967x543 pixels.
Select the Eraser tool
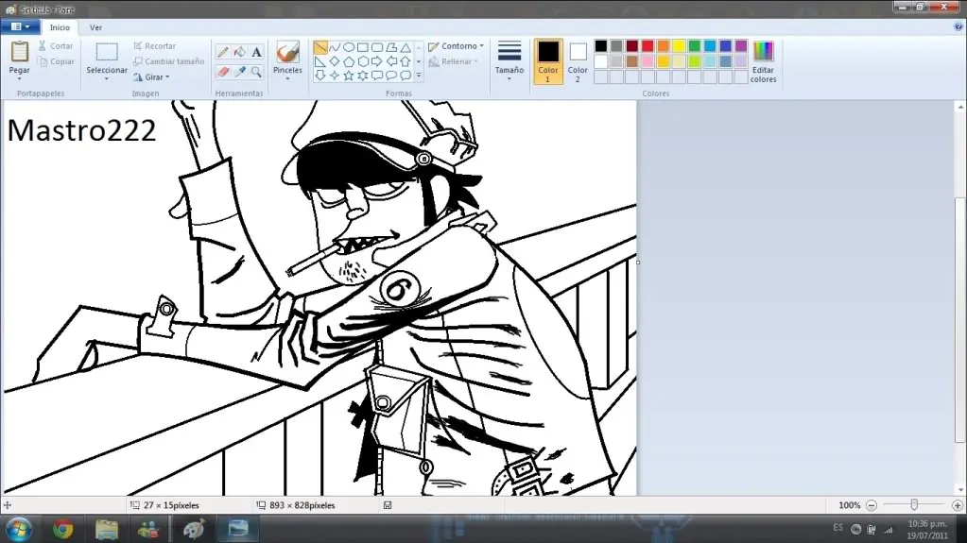point(223,72)
